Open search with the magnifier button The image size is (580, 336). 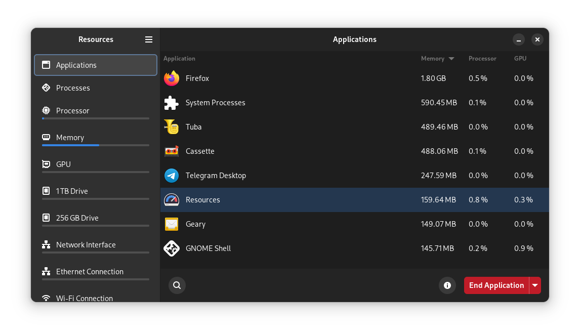click(177, 285)
